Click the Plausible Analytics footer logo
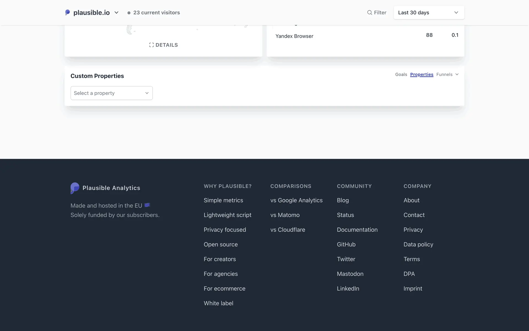Screen dimensions: 529x331 coord(75,188)
